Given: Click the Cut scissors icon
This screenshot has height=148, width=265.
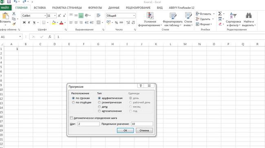Looking at the screenshot, I should pyautogui.click(x=14, y=14).
